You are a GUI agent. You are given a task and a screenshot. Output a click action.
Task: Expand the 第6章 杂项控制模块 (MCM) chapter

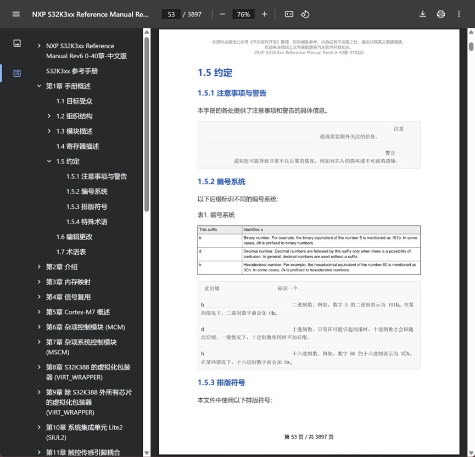(39, 327)
